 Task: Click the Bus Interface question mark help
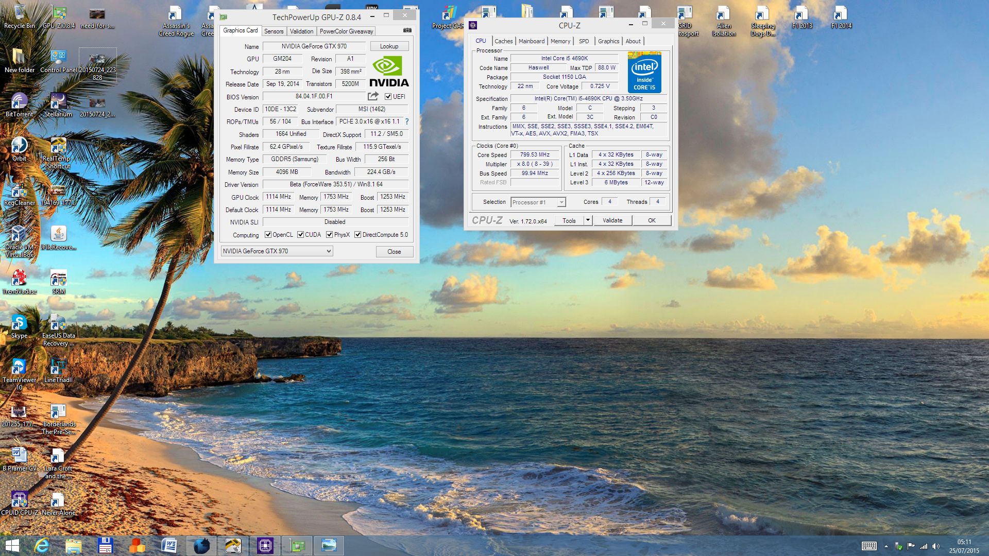tap(407, 121)
